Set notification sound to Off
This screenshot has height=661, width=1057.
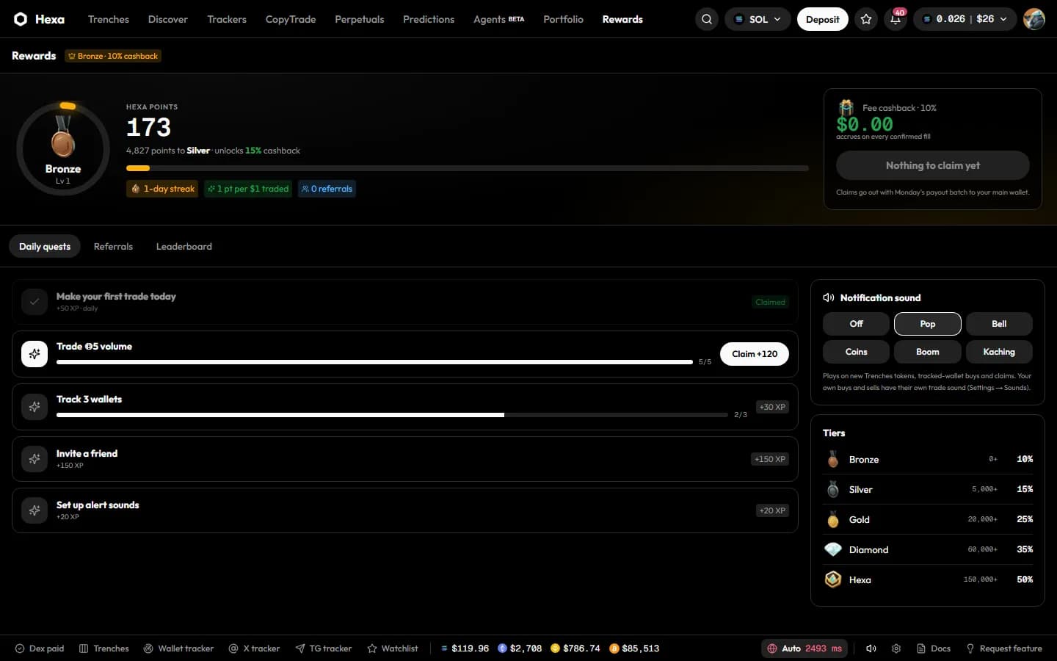point(856,324)
